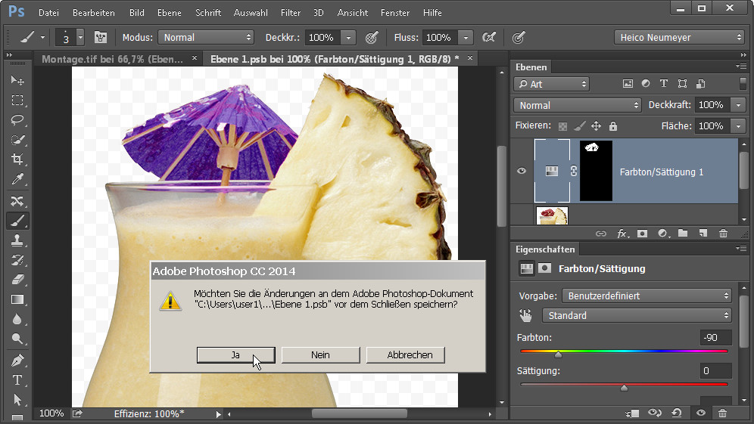Open the Bearbeiten menu

(x=94, y=13)
